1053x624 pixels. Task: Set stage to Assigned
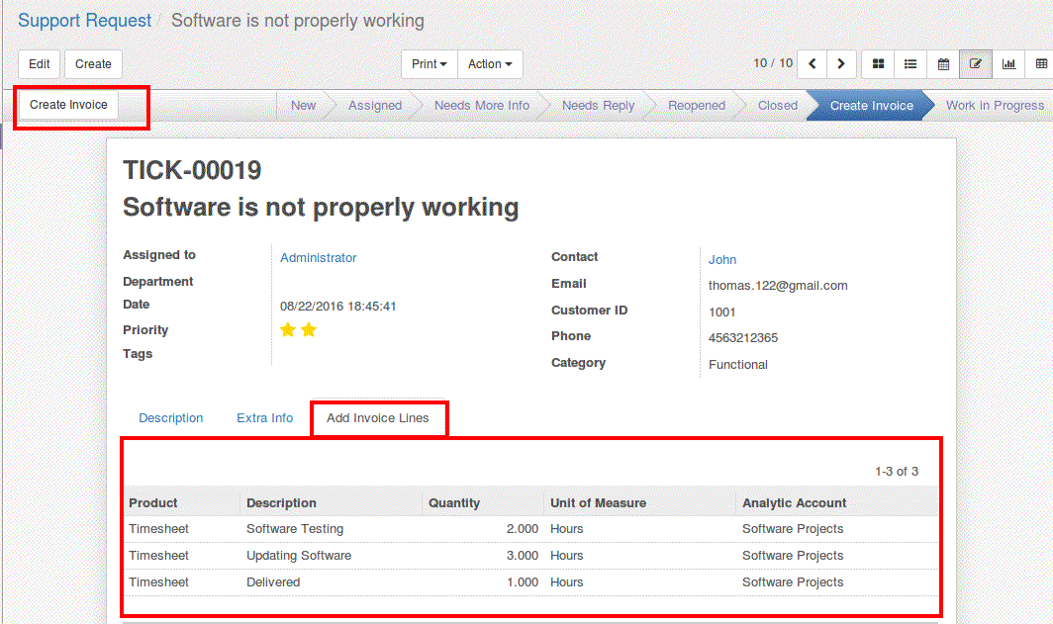click(375, 106)
